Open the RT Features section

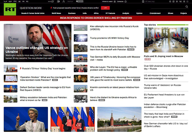pos(110,13)
